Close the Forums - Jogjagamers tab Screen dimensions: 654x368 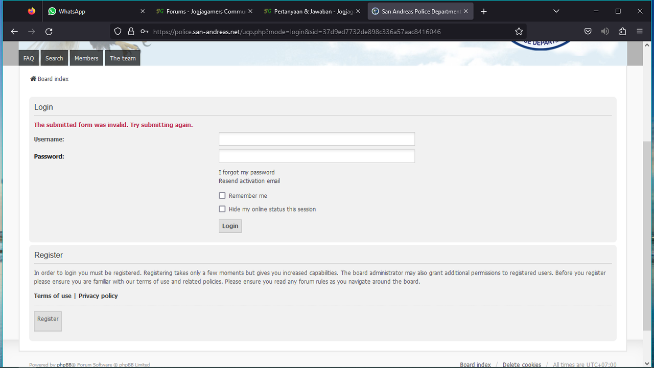pos(250,11)
